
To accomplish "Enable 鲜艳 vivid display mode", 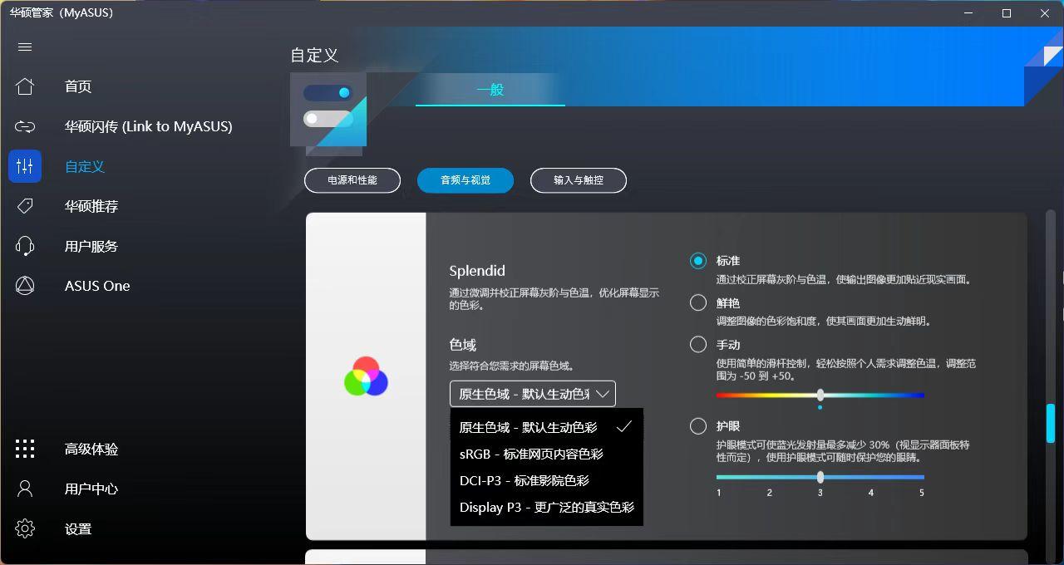I will click(x=698, y=302).
